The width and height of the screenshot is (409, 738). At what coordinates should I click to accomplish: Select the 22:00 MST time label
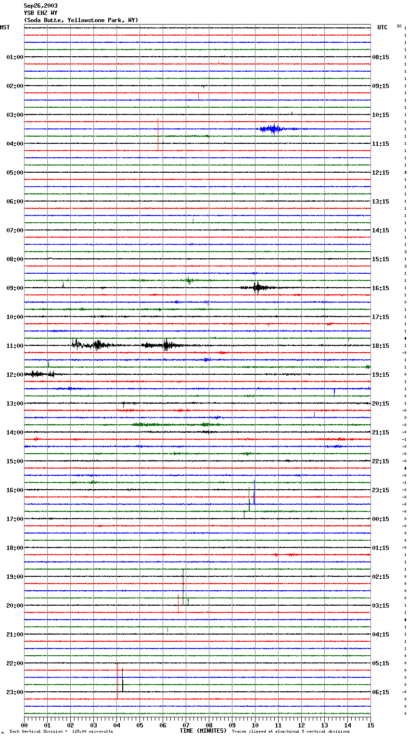pos(15,663)
